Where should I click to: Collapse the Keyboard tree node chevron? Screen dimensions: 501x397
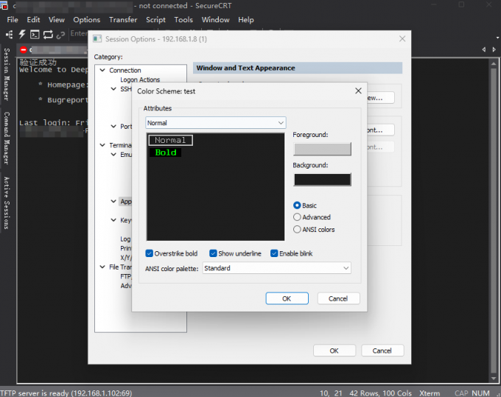113,220
